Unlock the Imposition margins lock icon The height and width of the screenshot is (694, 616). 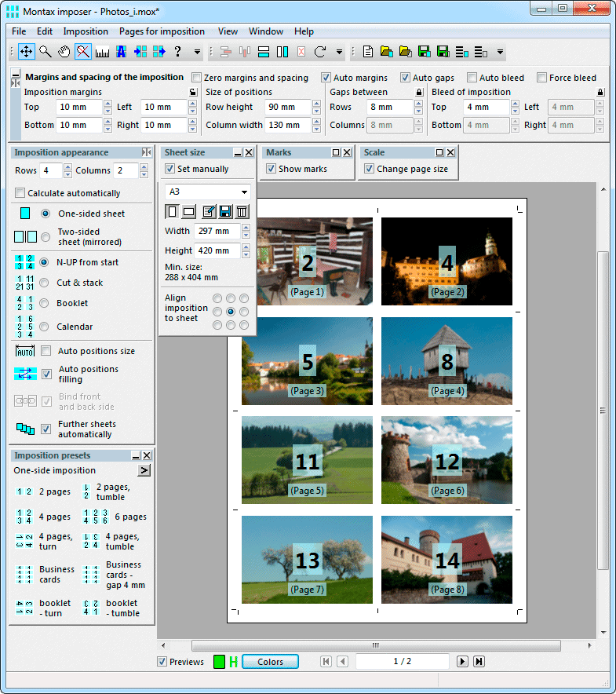click(193, 92)
